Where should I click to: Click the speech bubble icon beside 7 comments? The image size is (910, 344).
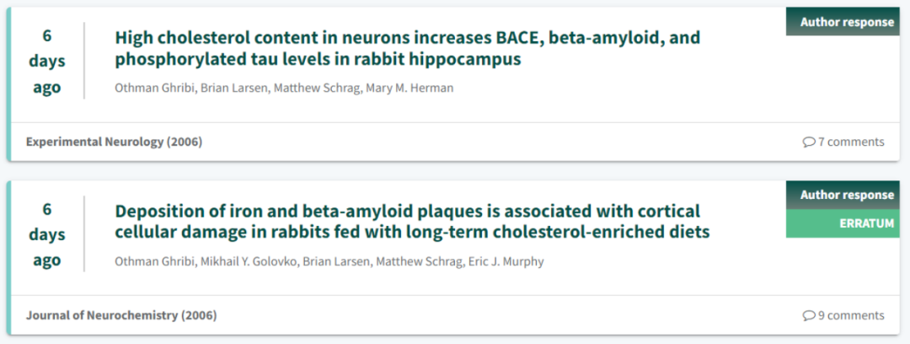click(809, 142)
